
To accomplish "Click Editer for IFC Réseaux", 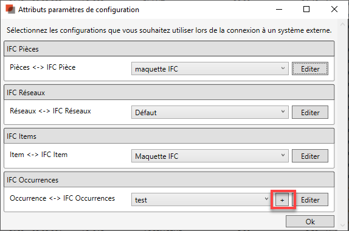I will coord(310,112).
